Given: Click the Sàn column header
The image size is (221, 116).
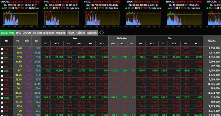Looking at the screenshot, I should coord(37,41).
